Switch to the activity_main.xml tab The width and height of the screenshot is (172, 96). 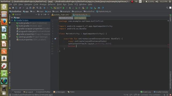pos(61,15)
